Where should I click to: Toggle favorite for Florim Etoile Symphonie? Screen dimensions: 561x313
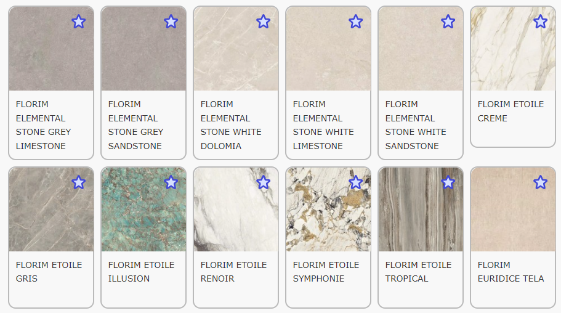355,182
